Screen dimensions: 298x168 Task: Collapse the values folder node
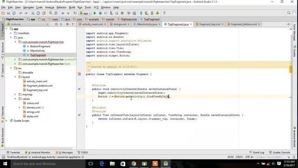pyautogui.click(x=15, y=99)
